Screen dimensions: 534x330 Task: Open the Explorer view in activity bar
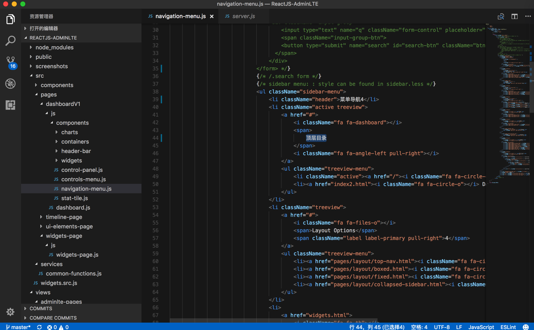coord(10,19)
